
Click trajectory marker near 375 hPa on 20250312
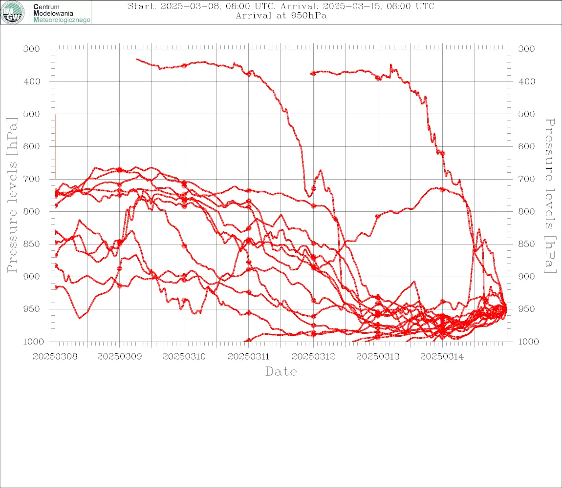coord(313,73)
